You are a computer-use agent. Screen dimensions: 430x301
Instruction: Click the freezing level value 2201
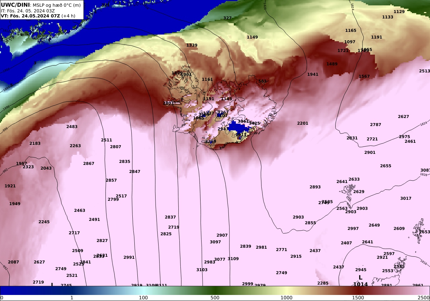pyautogui.click(x=303, y=123)
